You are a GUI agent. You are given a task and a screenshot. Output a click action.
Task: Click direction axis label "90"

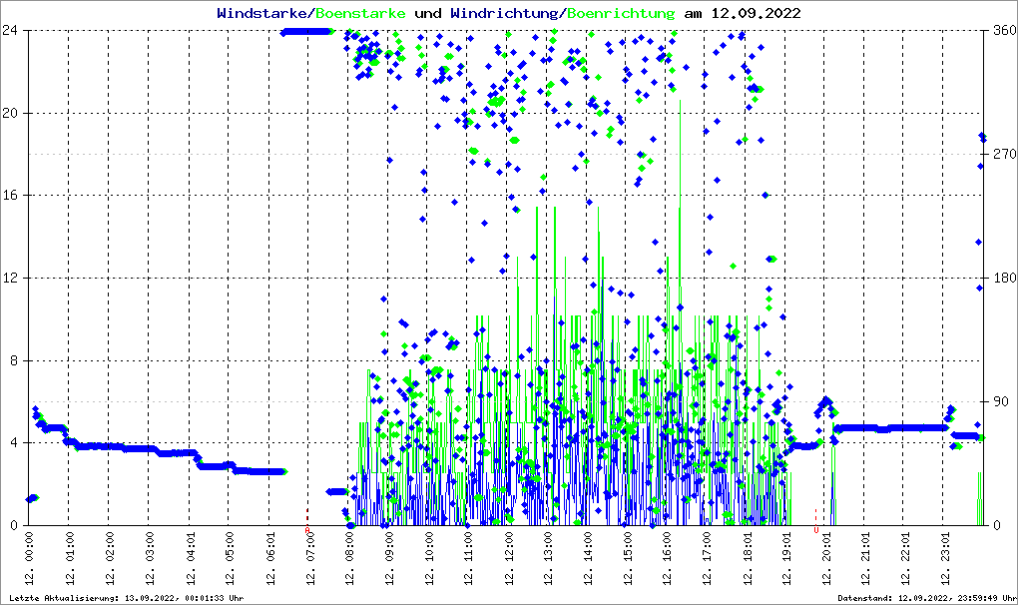click(x=1002, y=401)
